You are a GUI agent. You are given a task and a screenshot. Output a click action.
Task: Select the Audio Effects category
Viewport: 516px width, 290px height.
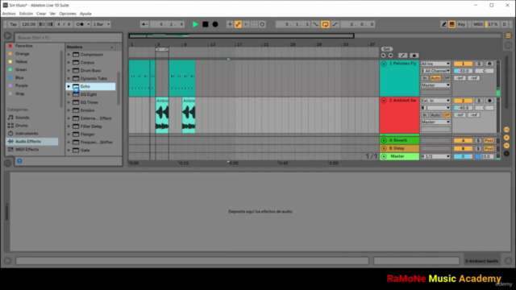(32, 142)
